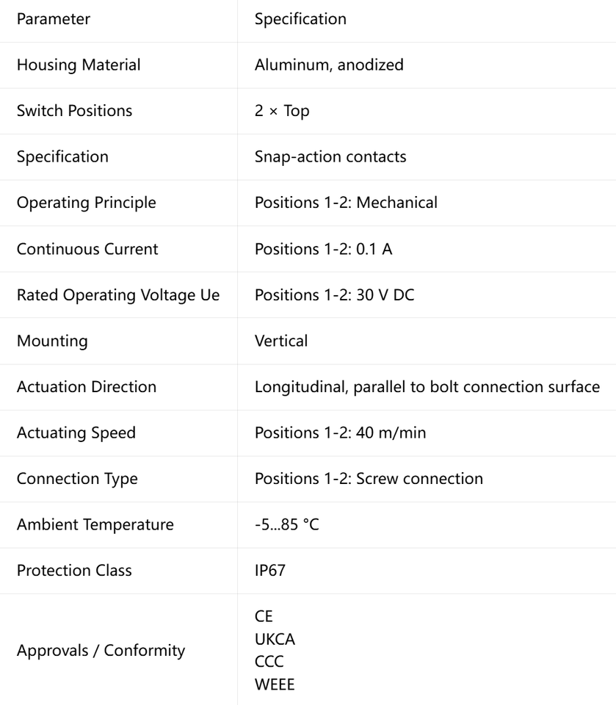
Task: Select the Ambient Temperature label
Action: tap(95, 524)
